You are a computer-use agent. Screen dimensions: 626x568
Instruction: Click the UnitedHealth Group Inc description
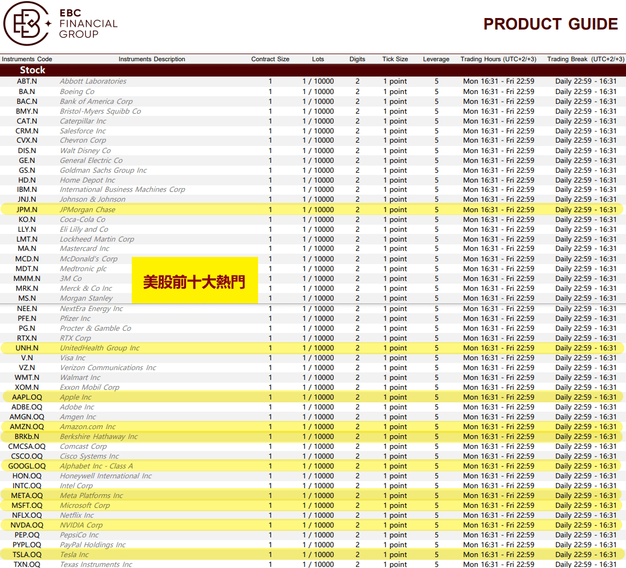(100, 348)
